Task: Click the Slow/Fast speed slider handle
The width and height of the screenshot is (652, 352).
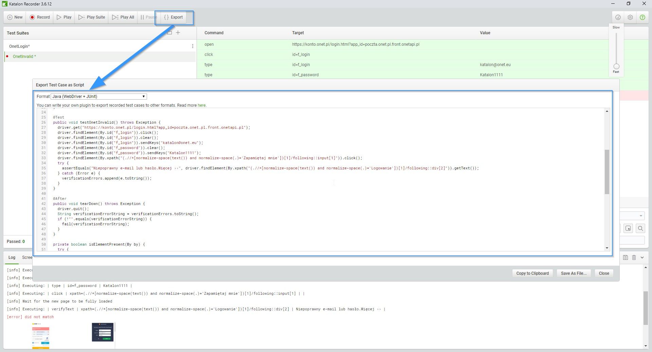Action: [x=616, y=66]
